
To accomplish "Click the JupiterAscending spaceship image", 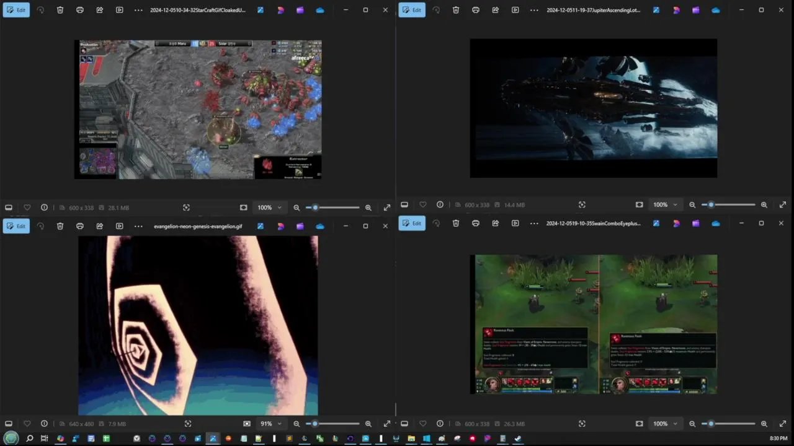I will 594,108.
